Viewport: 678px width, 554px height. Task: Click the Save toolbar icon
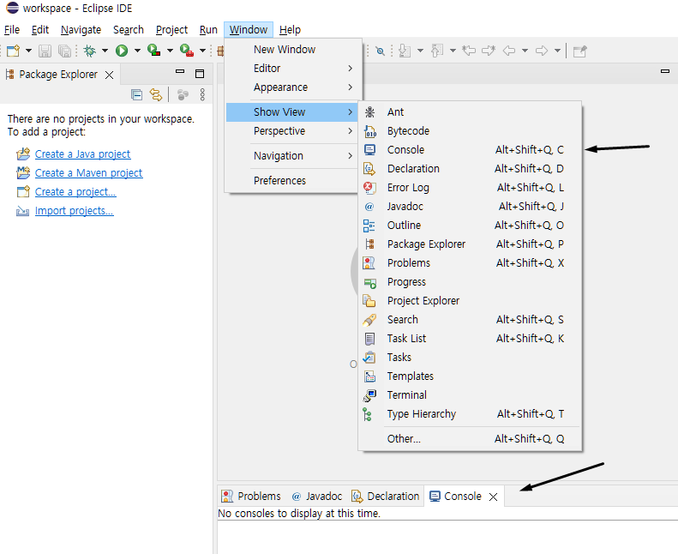tap(45, 51)
